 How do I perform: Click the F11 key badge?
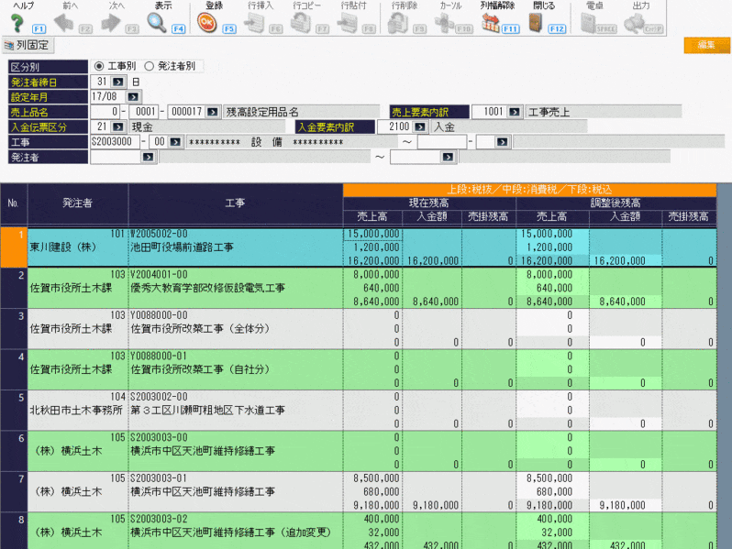point(510,29)
